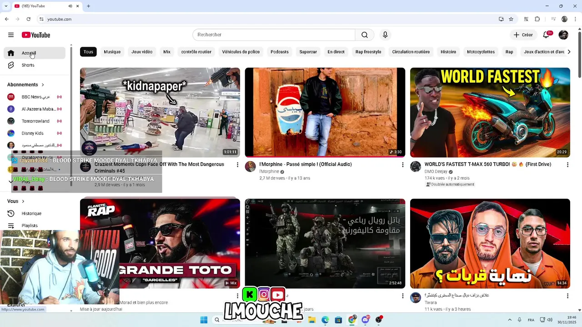Open File Explorer from the taskbar
Image resolution: width=582 pixels, height=327 pixels.
pyautogui.click(x=312, y=320)
